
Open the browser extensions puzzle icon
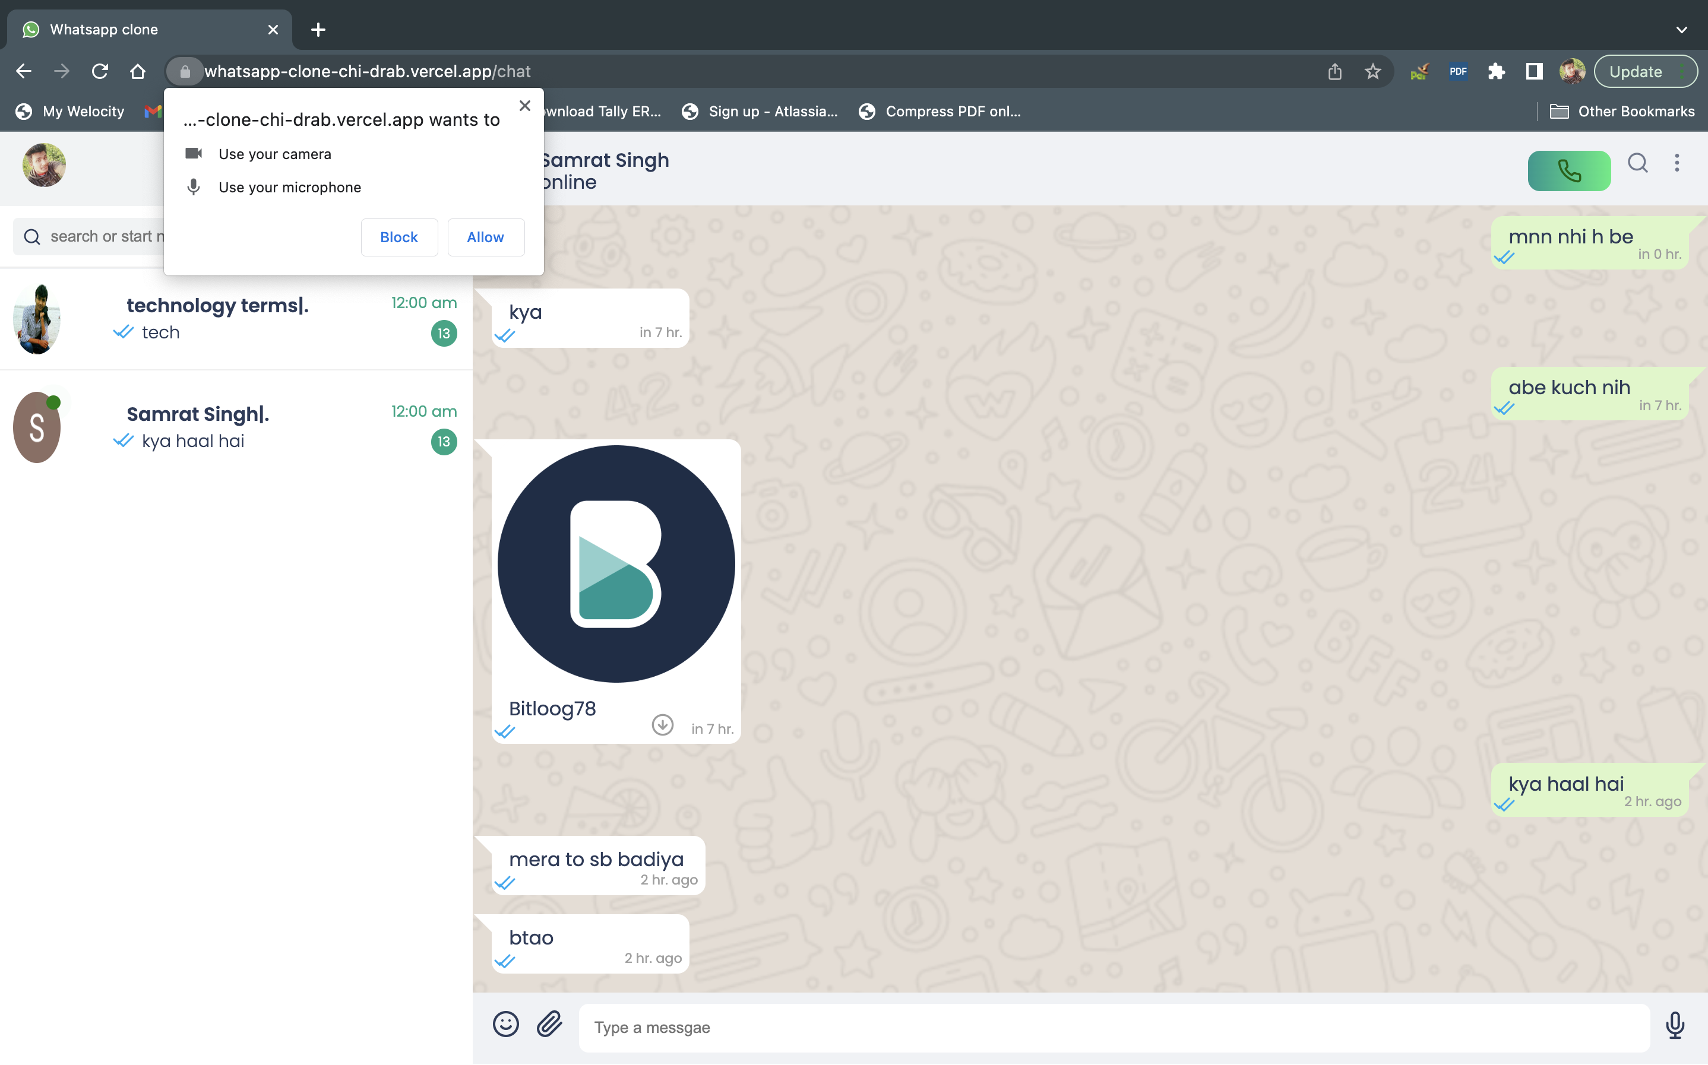[x=1496, y=71]
